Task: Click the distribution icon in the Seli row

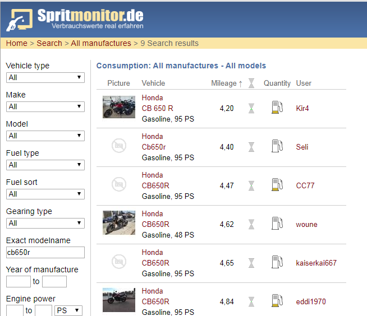Action: (251, 147)
